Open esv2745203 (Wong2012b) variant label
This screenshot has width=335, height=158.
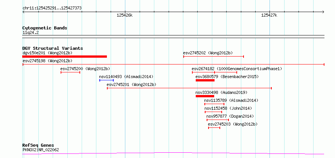233,124
